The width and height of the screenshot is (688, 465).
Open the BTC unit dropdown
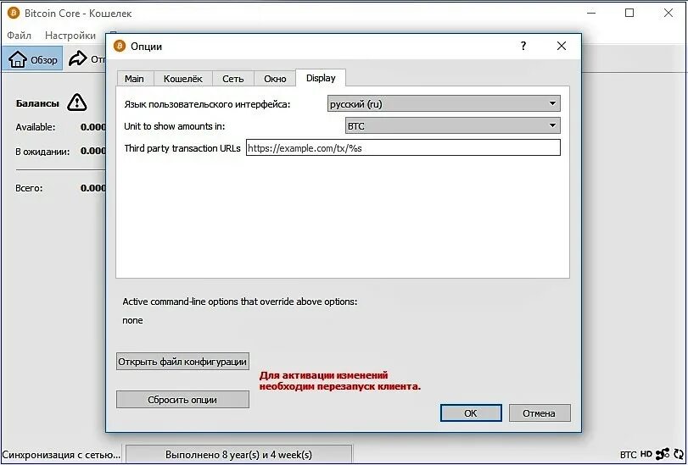pos(453,126)
